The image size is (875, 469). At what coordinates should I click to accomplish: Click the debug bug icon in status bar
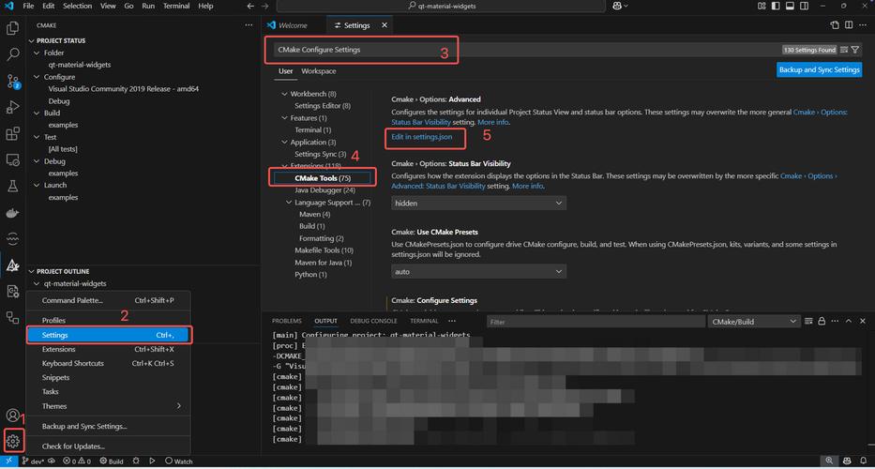tap(136, 461)
